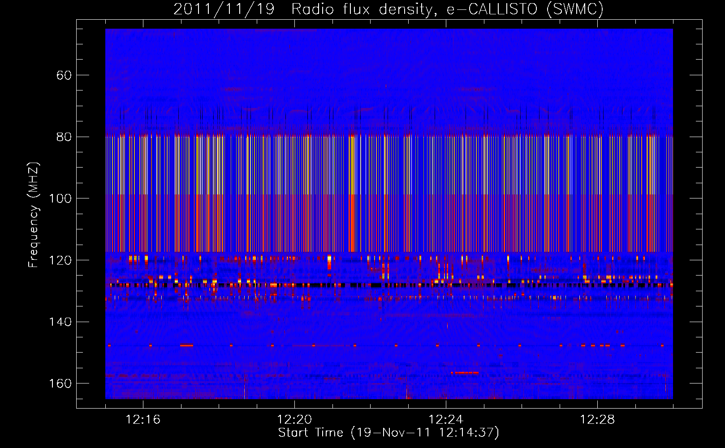Select the 'Frequency (MHZ)' axis label

[34, 215]
